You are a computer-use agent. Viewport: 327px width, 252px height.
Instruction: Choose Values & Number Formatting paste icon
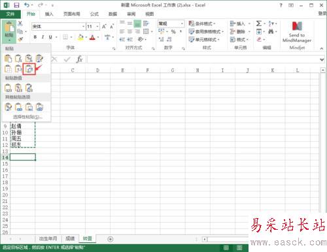(18, 88)
